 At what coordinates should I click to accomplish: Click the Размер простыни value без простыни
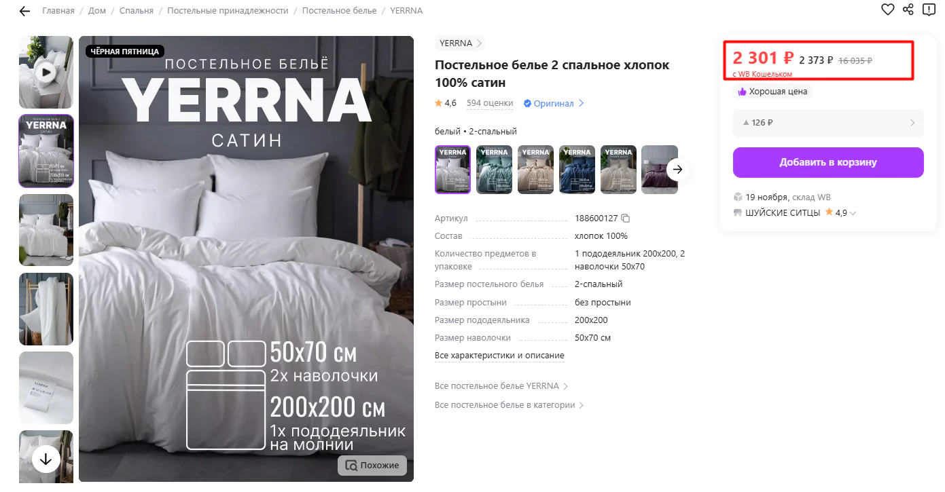pyautogui.click(x=603, y=303)
